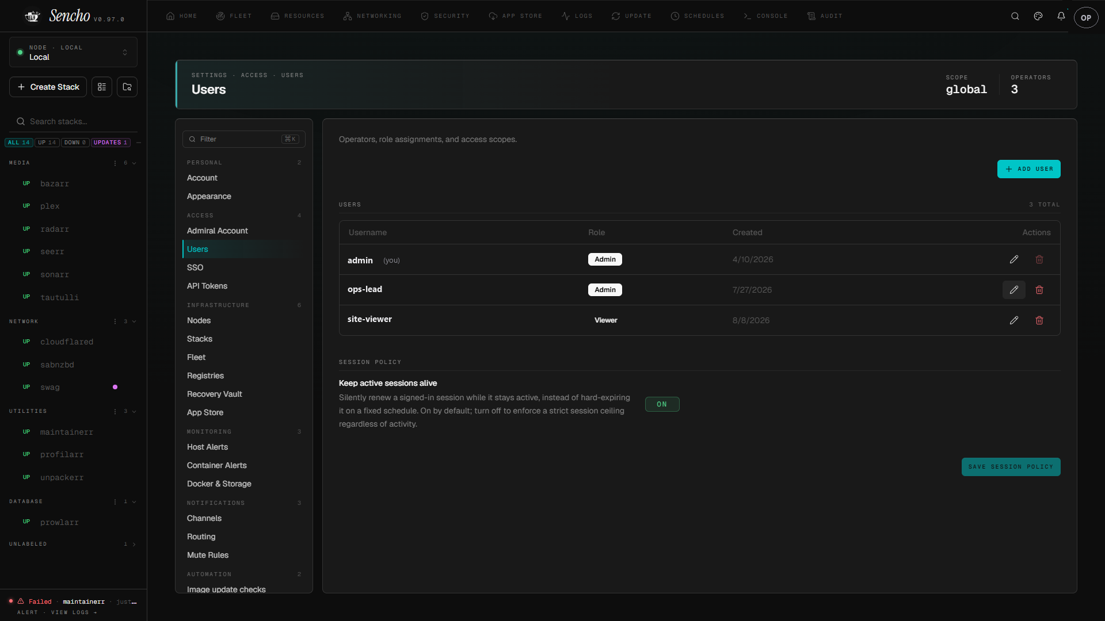Open the OP user avatar menu
The height and width of the screenshot is (621, 1105).
pos(1086,17)
